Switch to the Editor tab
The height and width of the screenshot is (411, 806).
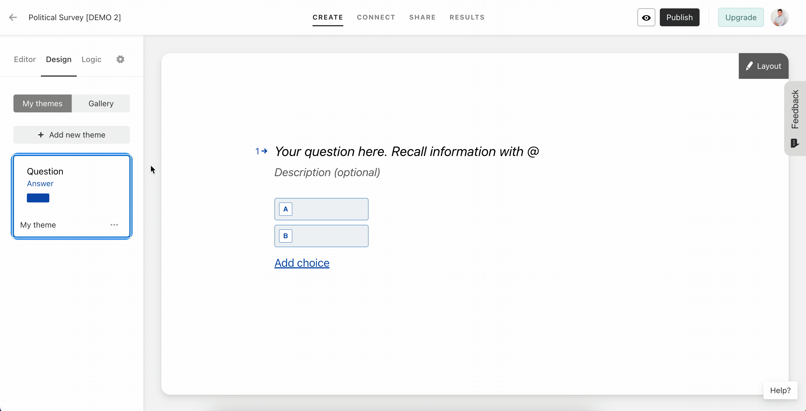pos(25,59)
